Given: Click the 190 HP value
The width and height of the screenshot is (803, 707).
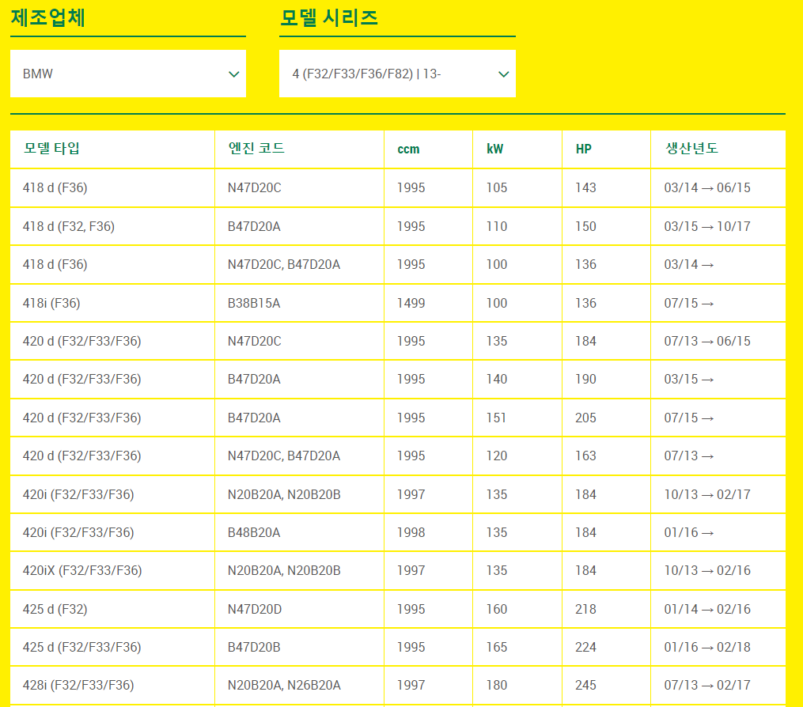Looking at the screenshot, I should pos(586,379).
